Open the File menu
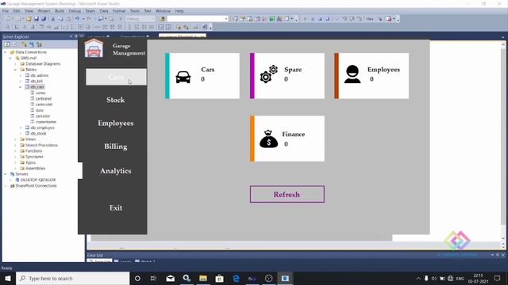The width and height of the screenshot is (508, 285). coord(6,11)
